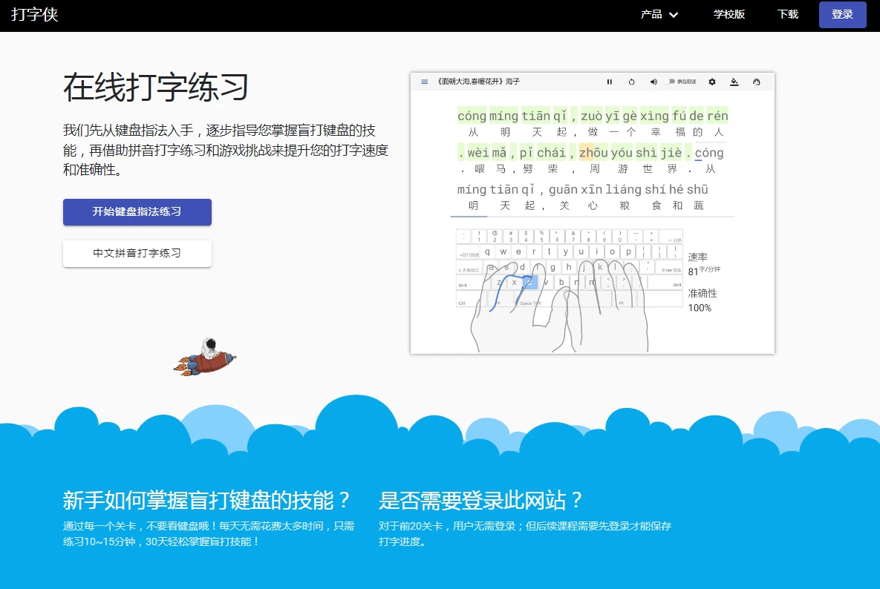Click the hamburger menu icon in typing preview
This screenshot has height=589, width=880.
tap(425, 82)
